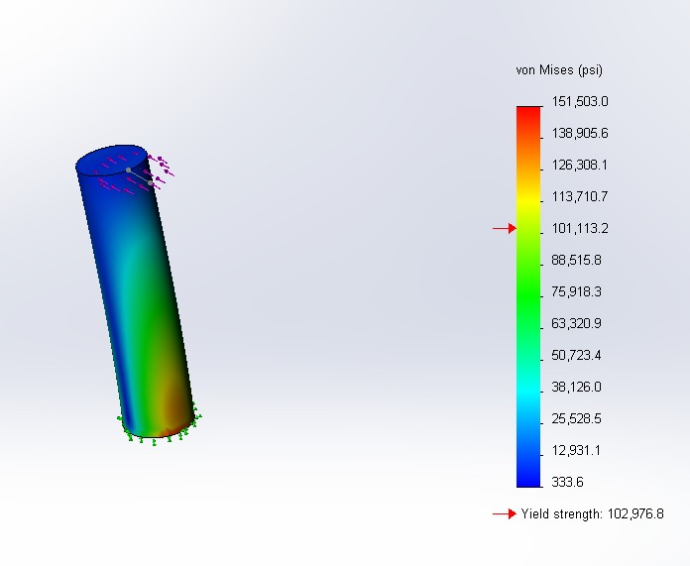Select the legend value 63,320.9

(x=576, y=323)
